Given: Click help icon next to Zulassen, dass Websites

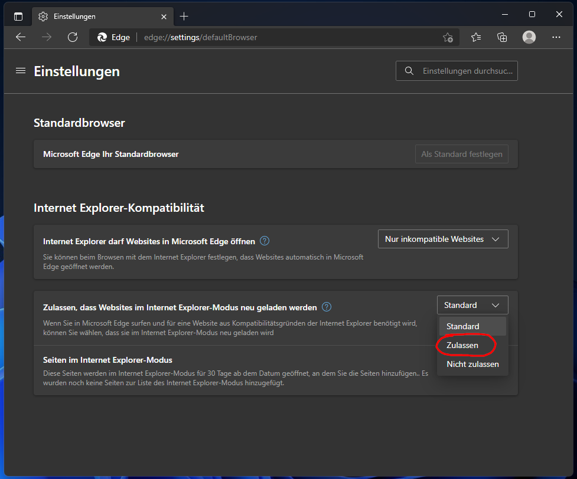Looking at the screenshot, I should [327, 307].
